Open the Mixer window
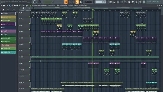Viewport: 163px width, 92px height. (122, 2)
